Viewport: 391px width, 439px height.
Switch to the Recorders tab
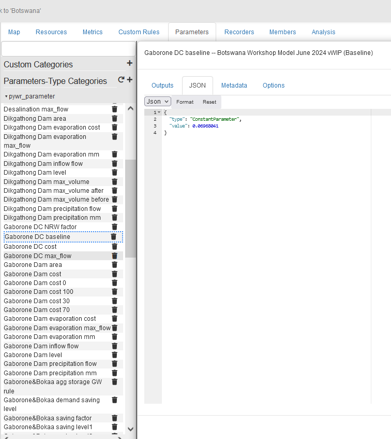click(x=239, y=32)
